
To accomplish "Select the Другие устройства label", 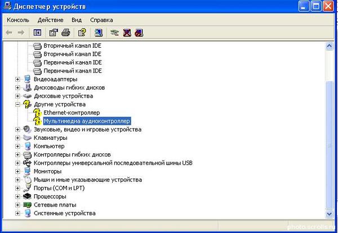I will pyautogui.click(x=60, y=104).
